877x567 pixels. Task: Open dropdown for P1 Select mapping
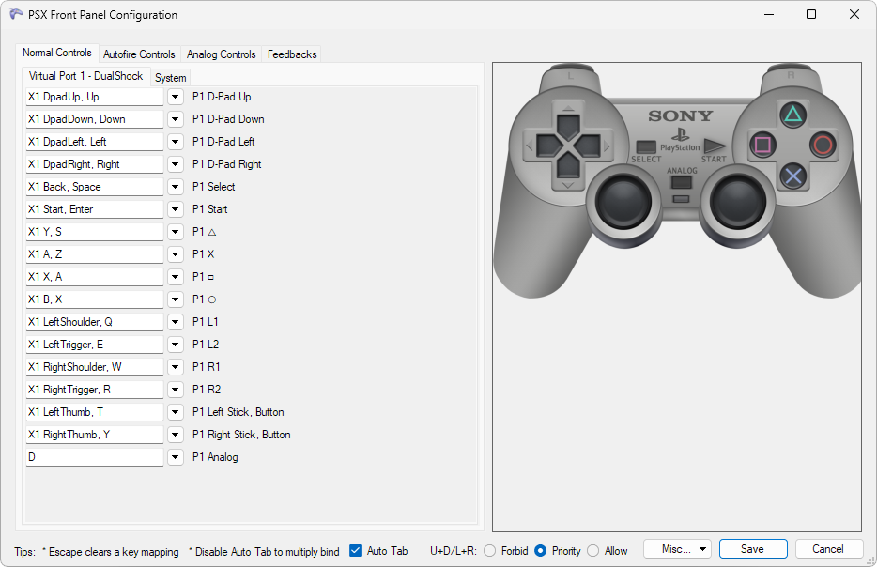click(x=175, y=187)
